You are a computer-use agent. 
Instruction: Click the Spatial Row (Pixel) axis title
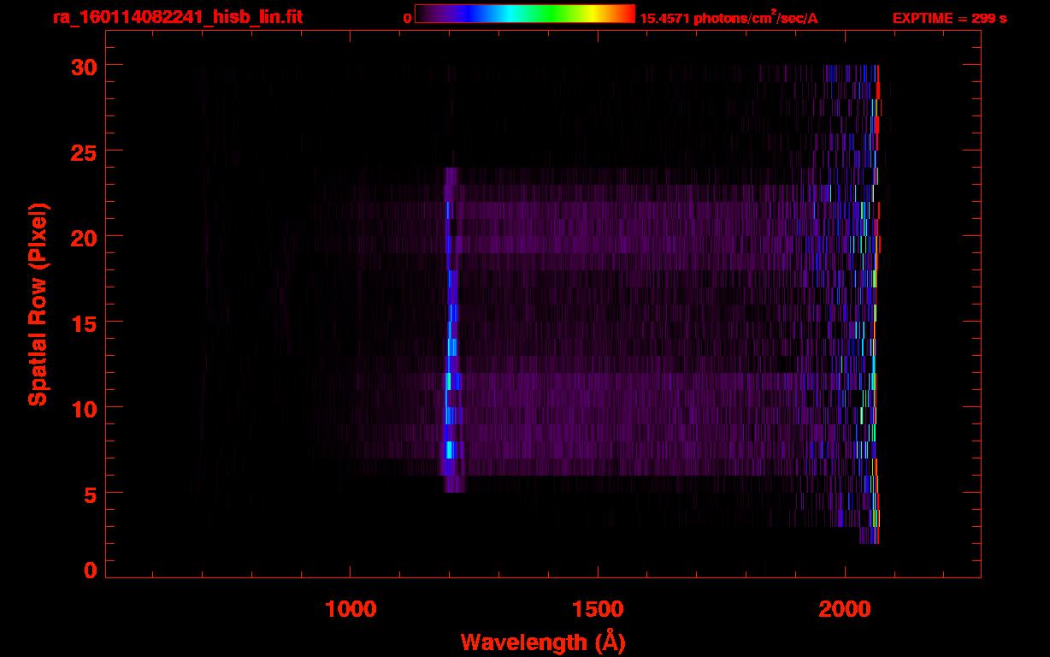(x=38, y=305)
